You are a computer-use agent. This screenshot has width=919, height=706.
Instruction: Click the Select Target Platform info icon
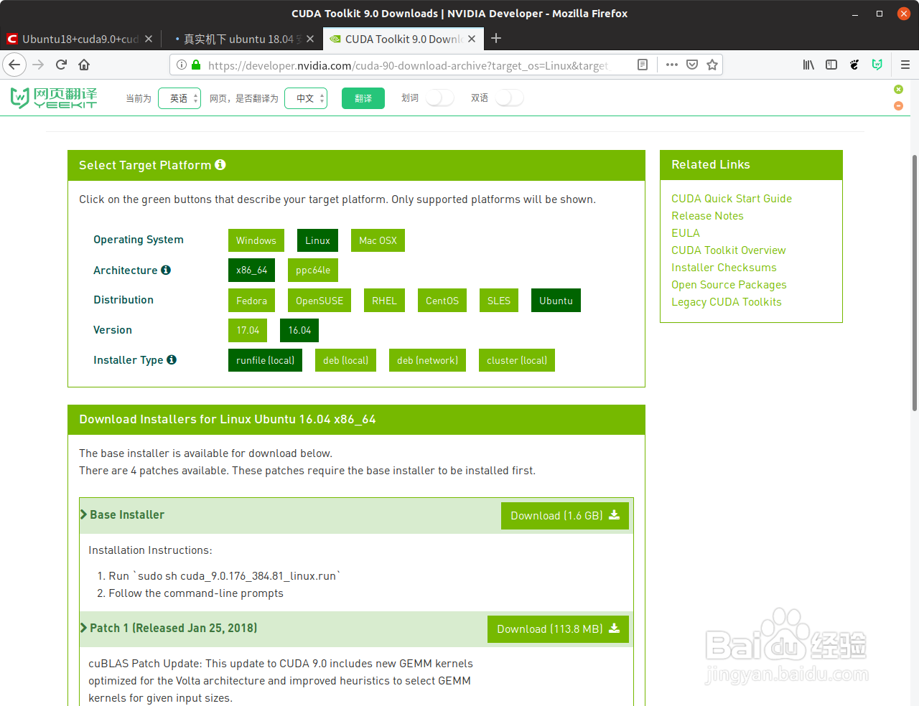(x=220, y=165)
